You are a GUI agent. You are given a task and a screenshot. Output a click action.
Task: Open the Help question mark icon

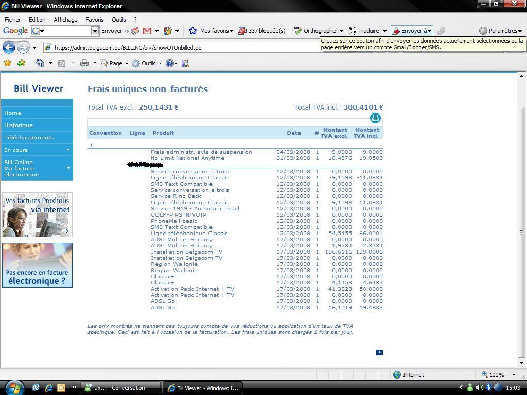pyautogui.click(x=169, y=63)
